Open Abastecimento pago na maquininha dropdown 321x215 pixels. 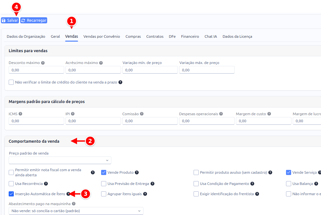tap(76, 211)
